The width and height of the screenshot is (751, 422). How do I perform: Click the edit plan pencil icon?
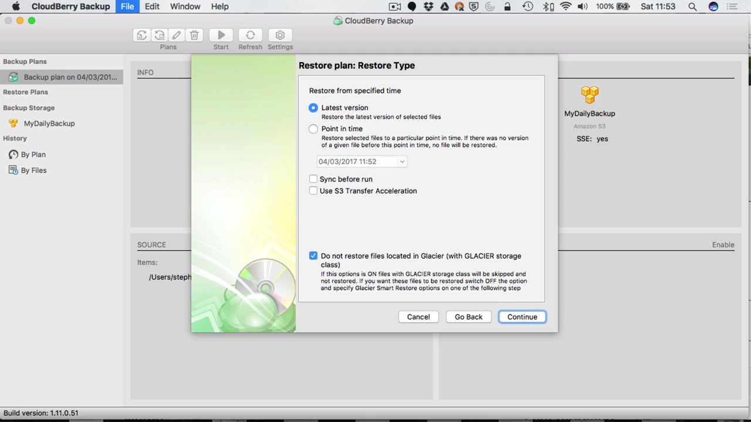click(177, 35)
